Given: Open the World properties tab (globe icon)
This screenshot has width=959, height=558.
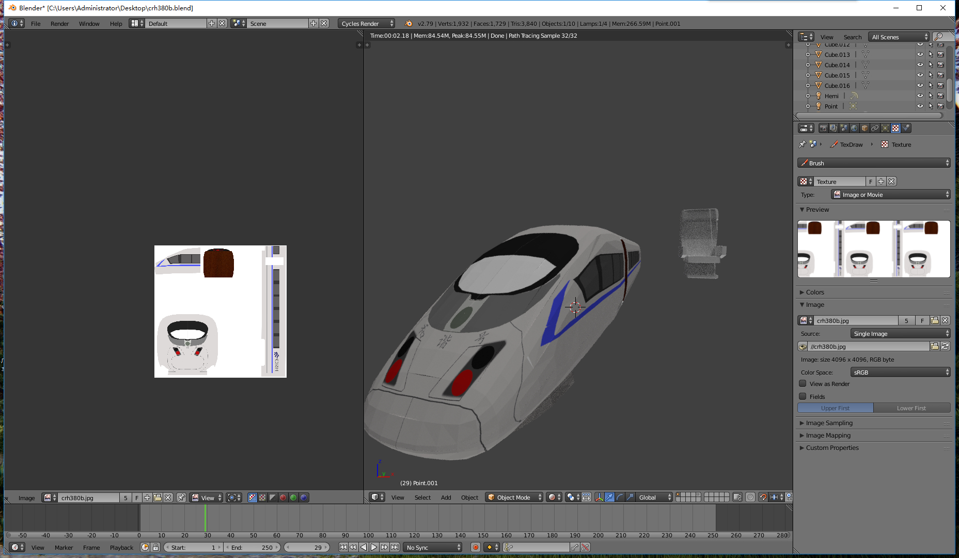Looking at the screenshot, I should pos(854,128).
